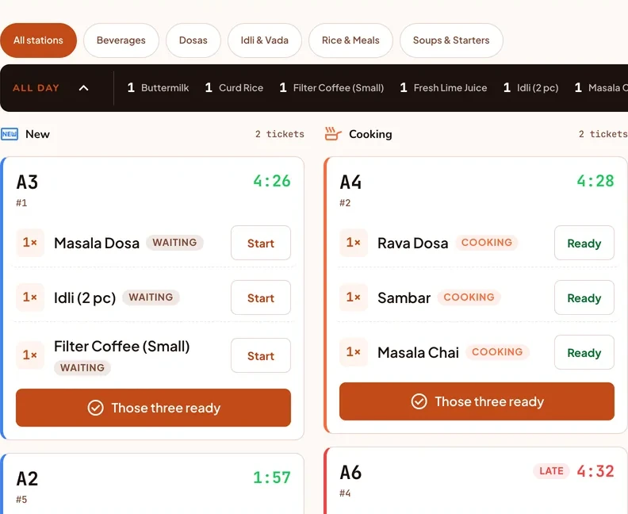
Task: Click the 1× quantity beside Rava Dosa
Action: [354, 243]
